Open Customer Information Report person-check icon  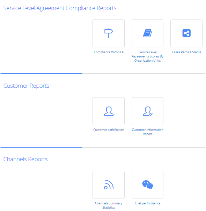point(147,111)
